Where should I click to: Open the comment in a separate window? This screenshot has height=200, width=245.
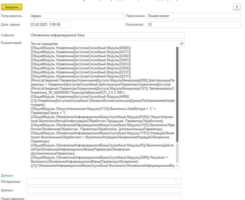point(182,44)
